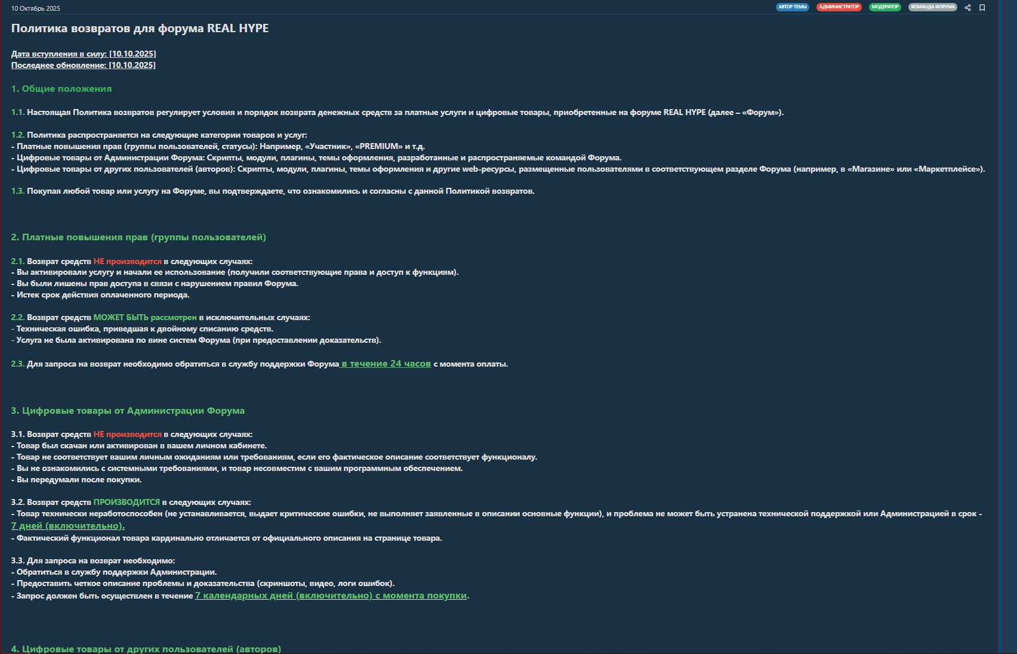1017x654 pixels.
Task: Bookmark this post using the bookmark icon
Action: click(982, 8)
